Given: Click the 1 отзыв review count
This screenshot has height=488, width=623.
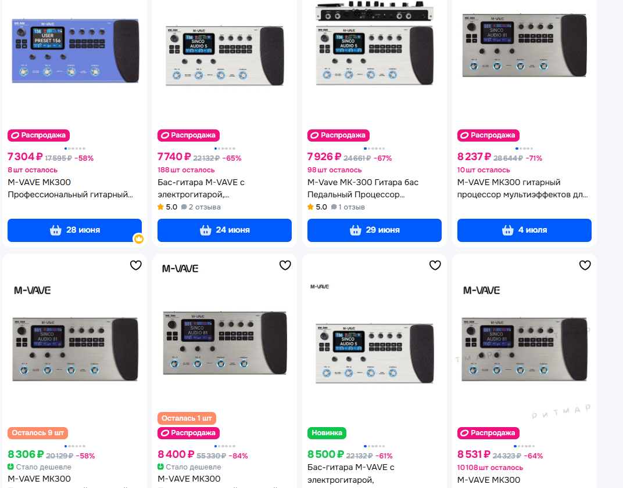Looking at the screenshot, I should coord(349,207).
